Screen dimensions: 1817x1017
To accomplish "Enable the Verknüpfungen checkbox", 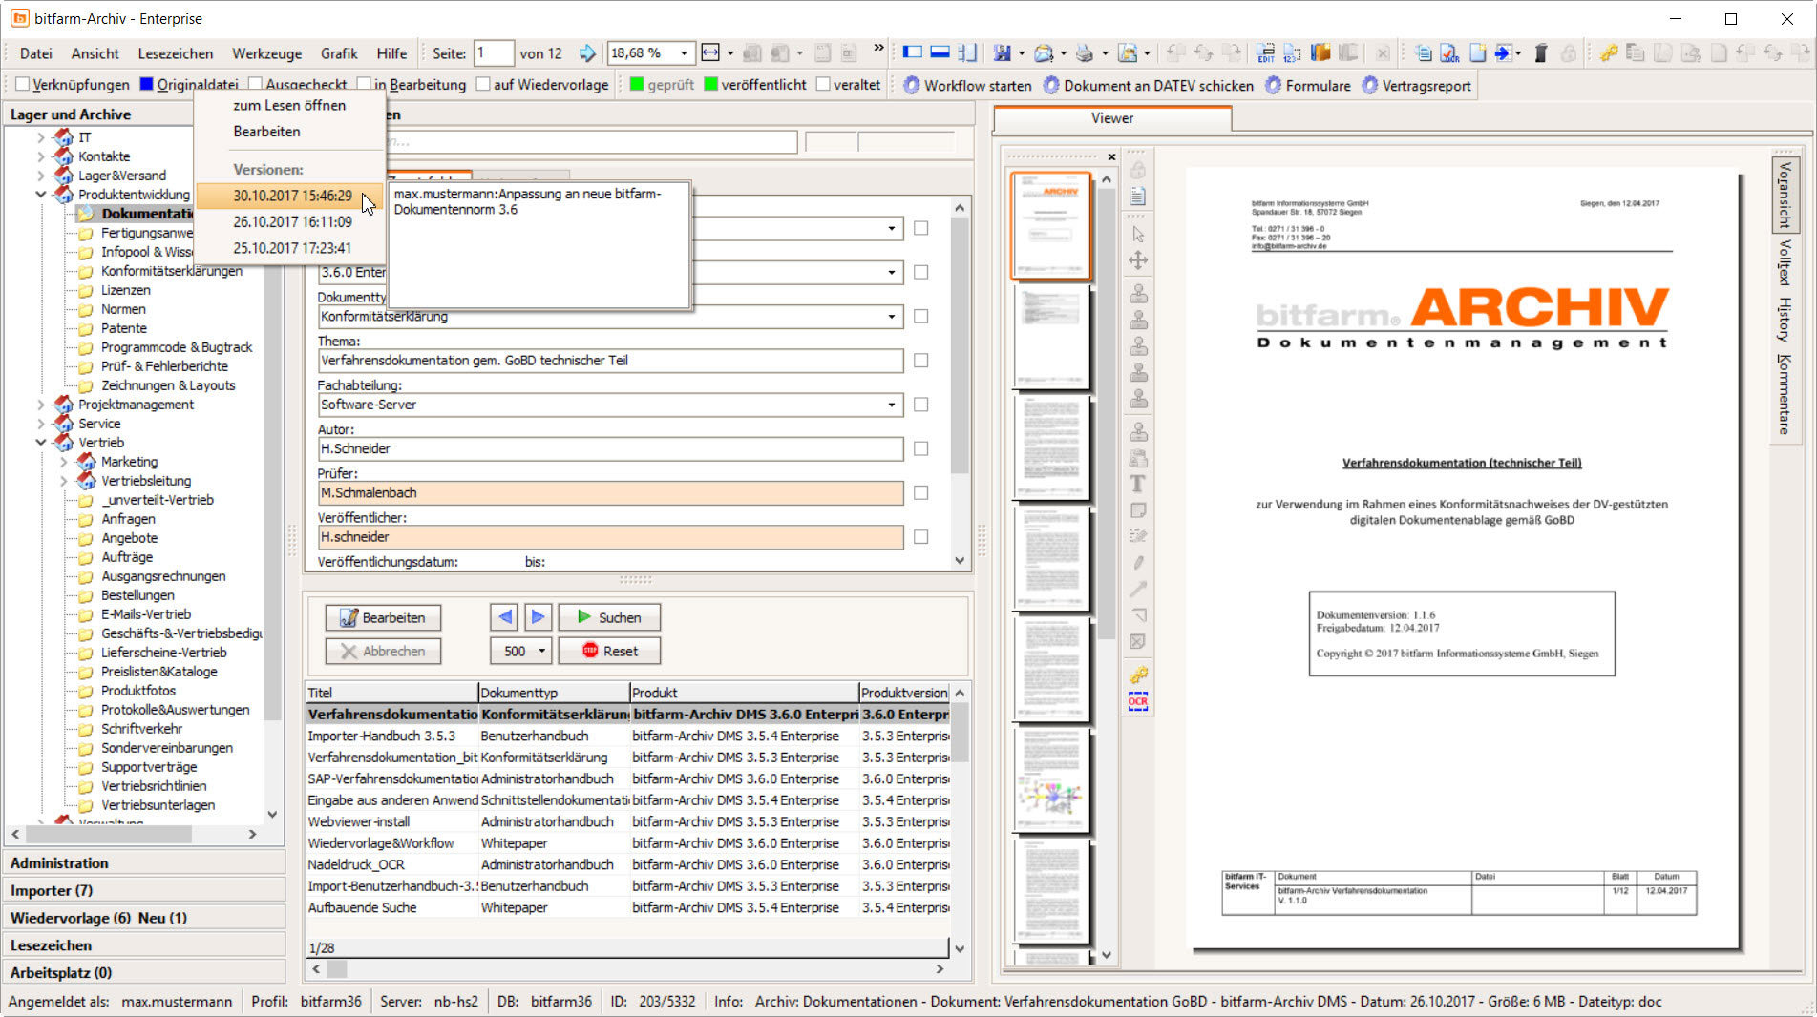I will point(22,84).
